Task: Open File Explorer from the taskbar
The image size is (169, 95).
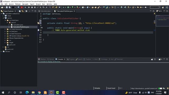Action: 33,93
